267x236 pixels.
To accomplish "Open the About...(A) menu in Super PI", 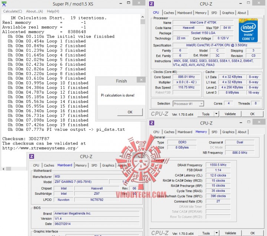I will tap(34, 11).
